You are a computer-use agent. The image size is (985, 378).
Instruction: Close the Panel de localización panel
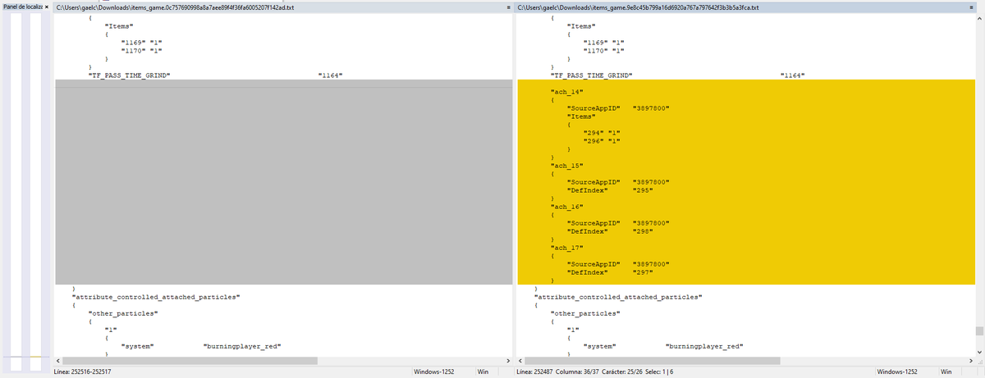46,7
